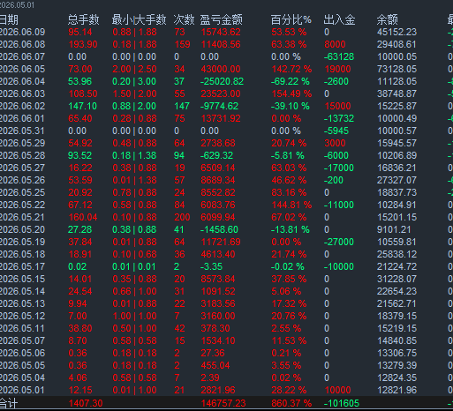This screenshot has height=411, width=453.
Task: Click percentage -69.22 %
Action: click(x=291, y=81)
